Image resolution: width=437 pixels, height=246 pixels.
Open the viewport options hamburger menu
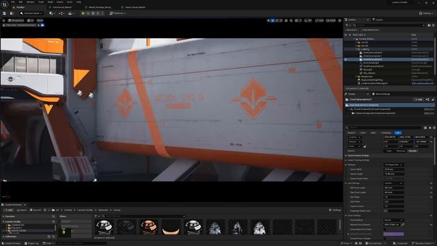3,20
